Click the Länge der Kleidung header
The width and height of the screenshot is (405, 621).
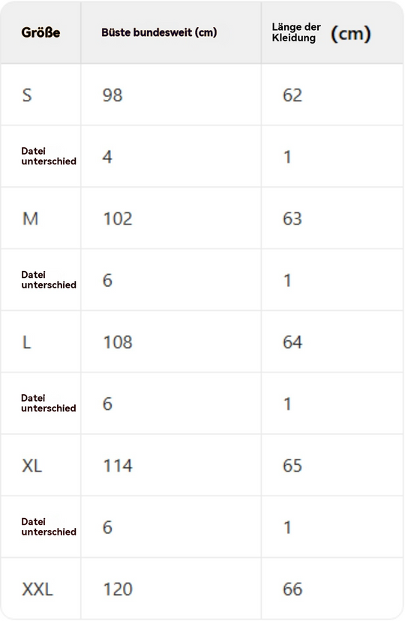[x=296, y=32]
